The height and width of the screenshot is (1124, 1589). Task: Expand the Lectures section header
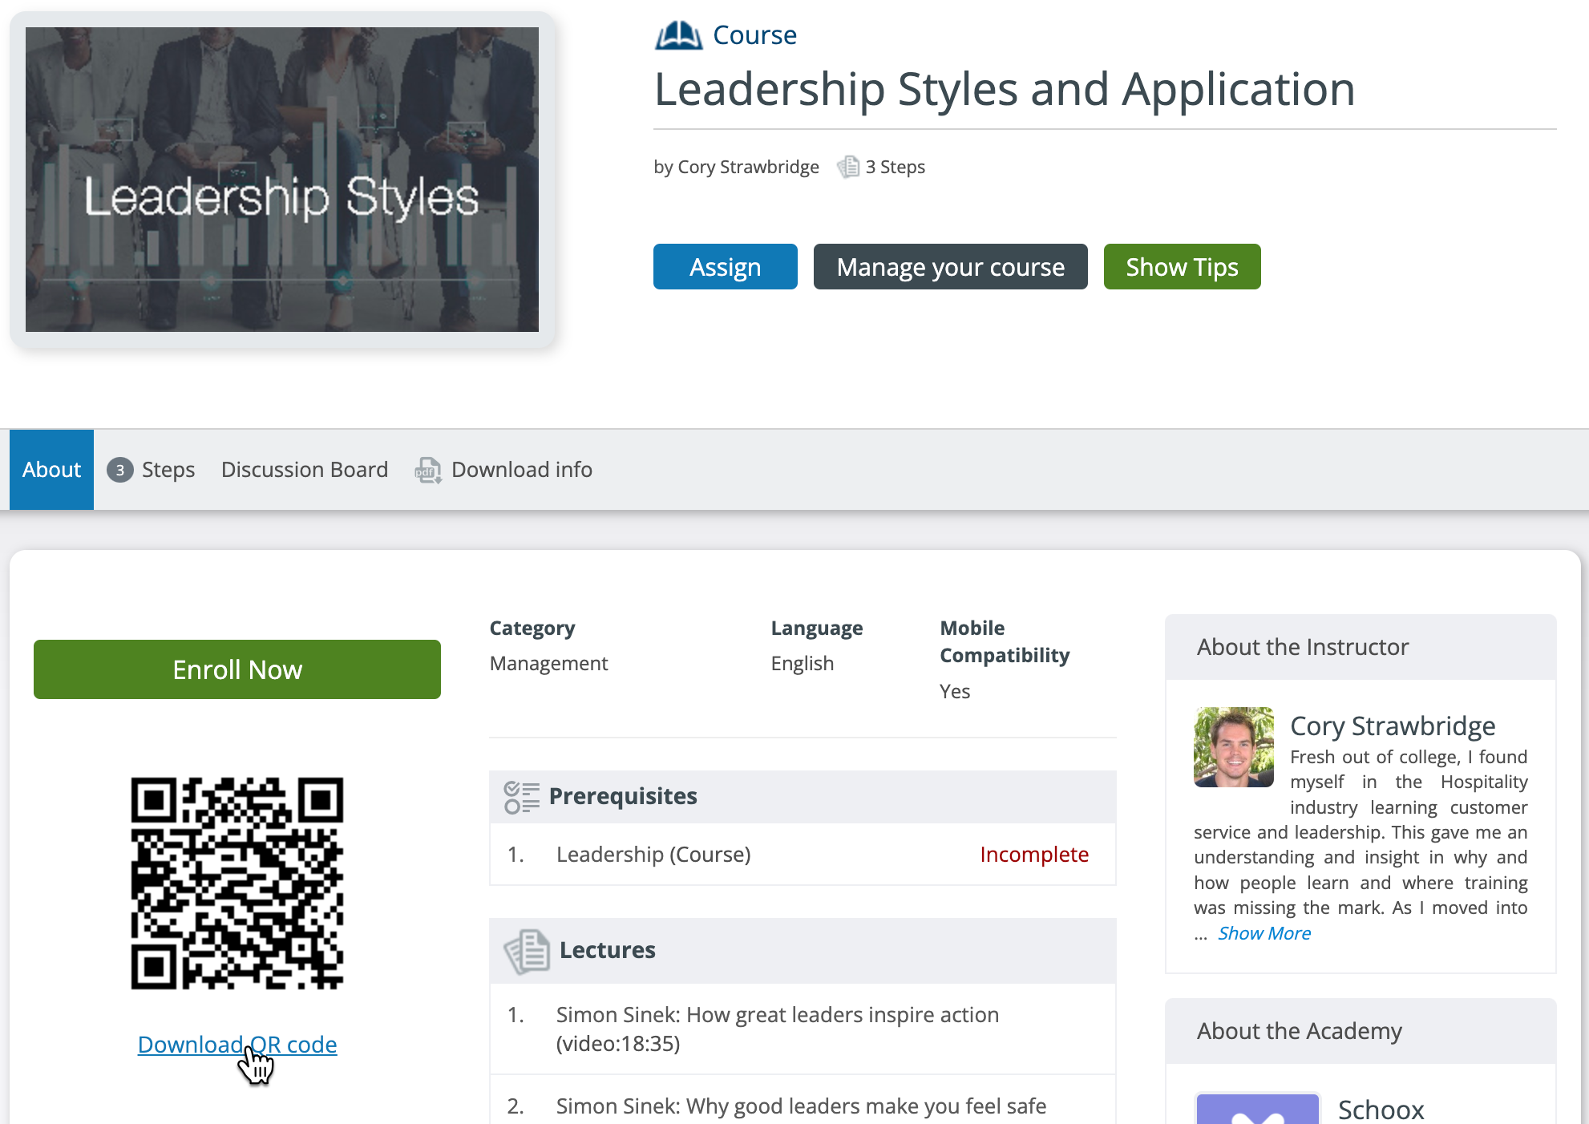click(x=607, y=950)
